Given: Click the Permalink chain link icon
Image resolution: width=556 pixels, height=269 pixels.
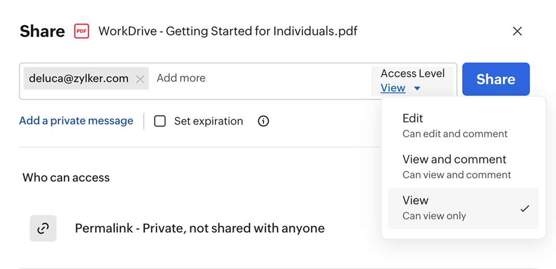Looking at the screenshot, I should click(x=43, y=228).
